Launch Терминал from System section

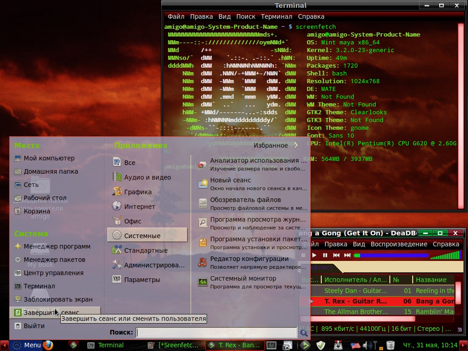tap(35, 286)
